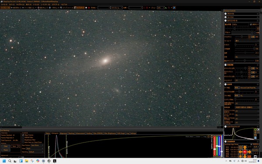Click the Pause button in Live Stacking

pos(6,150)
